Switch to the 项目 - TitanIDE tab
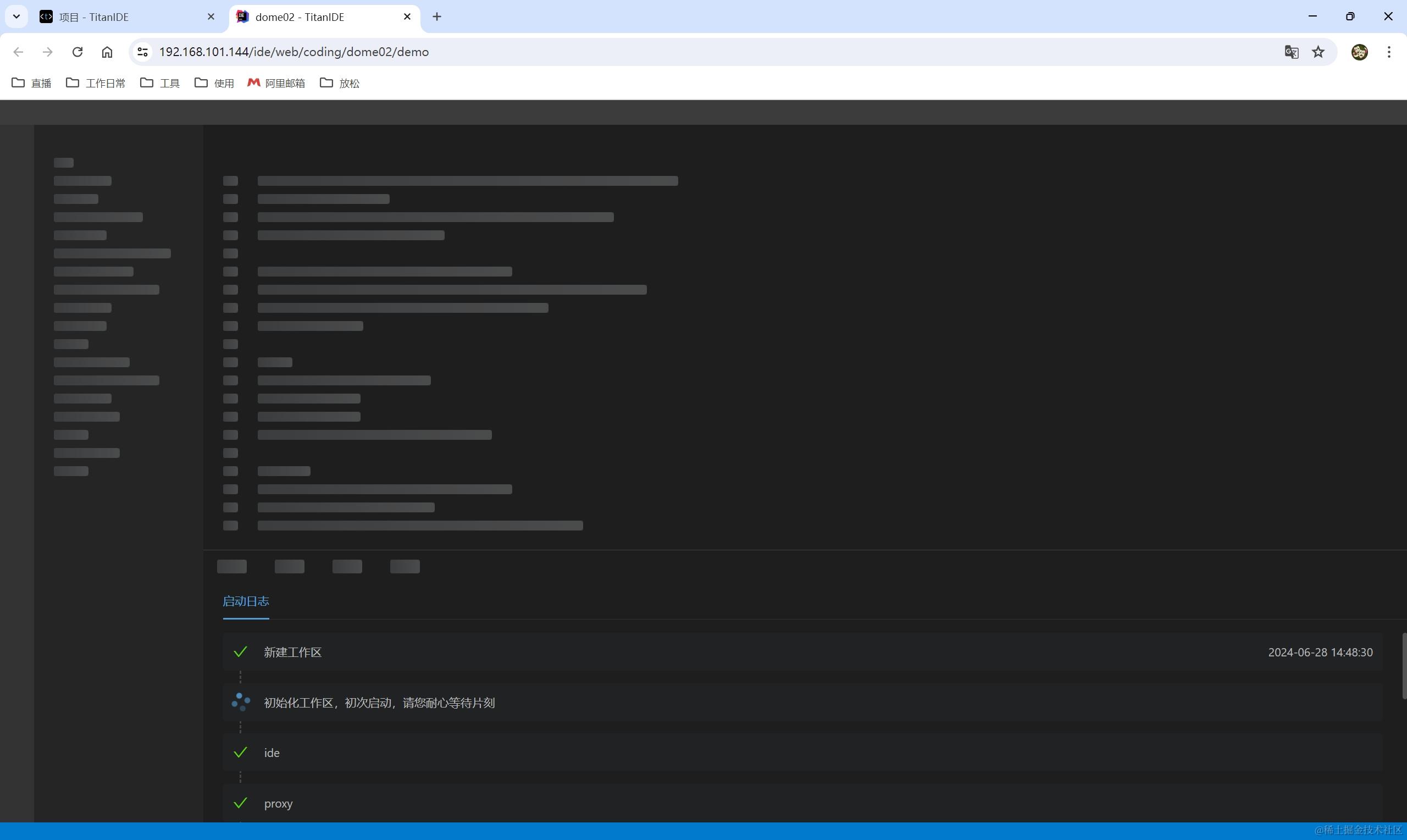Screen dimensions: 1407x840 coord(113,17)
